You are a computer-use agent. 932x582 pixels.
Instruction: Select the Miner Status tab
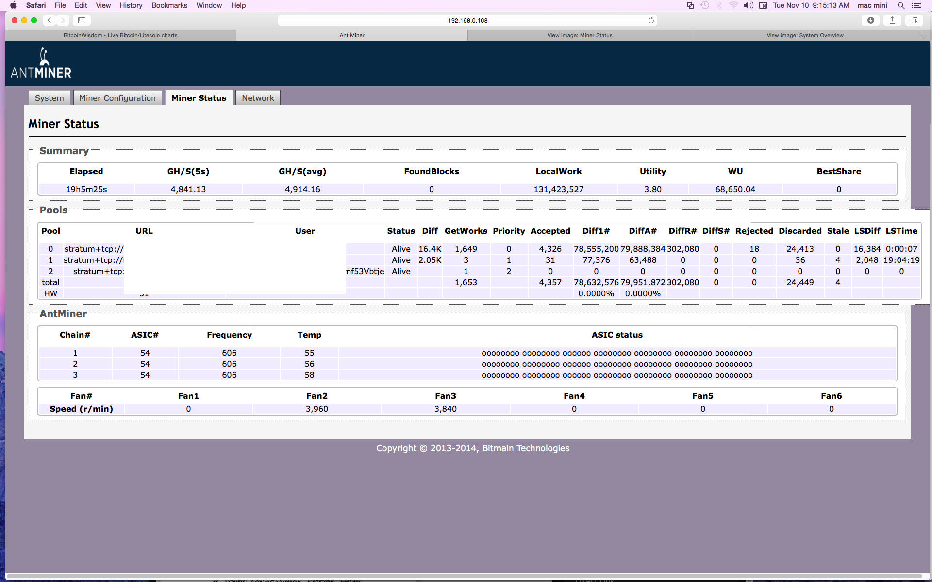(x=199, y=98)
